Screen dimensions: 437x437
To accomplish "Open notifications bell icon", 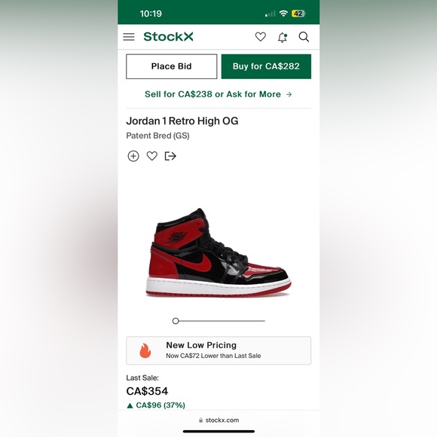I will point(283,37).
